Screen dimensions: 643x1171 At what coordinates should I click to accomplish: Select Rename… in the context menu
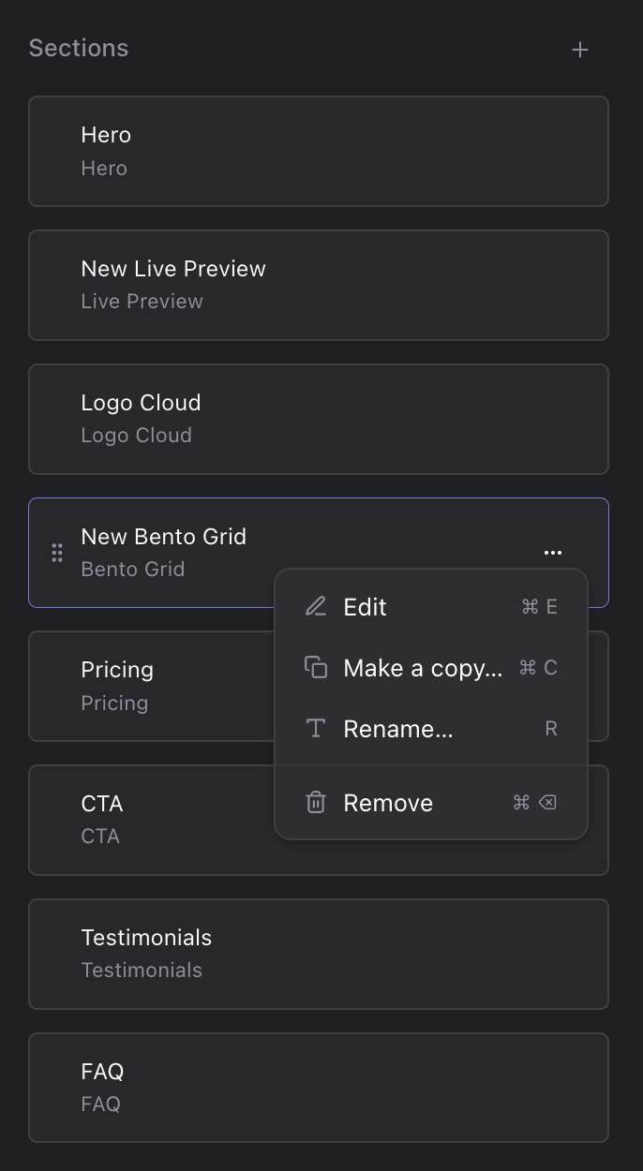point(431,729)
